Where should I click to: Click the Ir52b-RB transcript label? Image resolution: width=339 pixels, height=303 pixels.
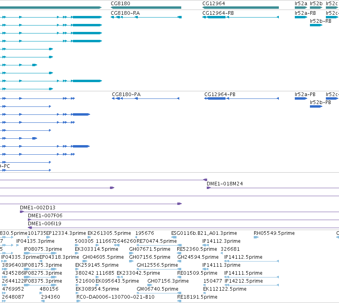pos(320,21)
